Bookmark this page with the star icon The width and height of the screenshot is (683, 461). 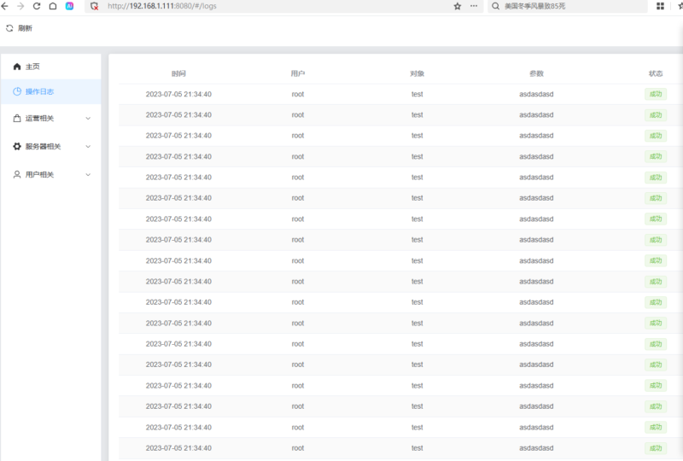(x=457, y=6)
